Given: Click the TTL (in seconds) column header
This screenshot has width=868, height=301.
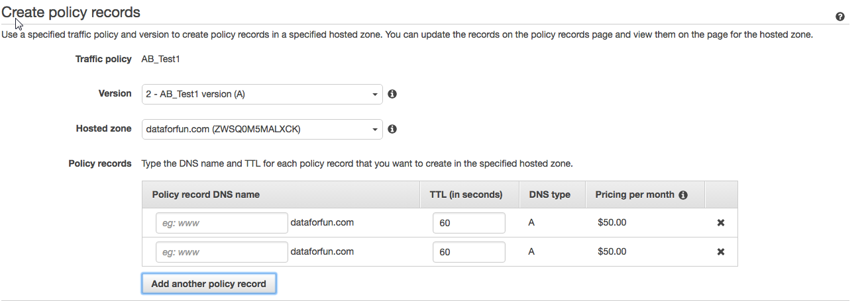Looking at the screenshot, I should [x=466, y=194].
